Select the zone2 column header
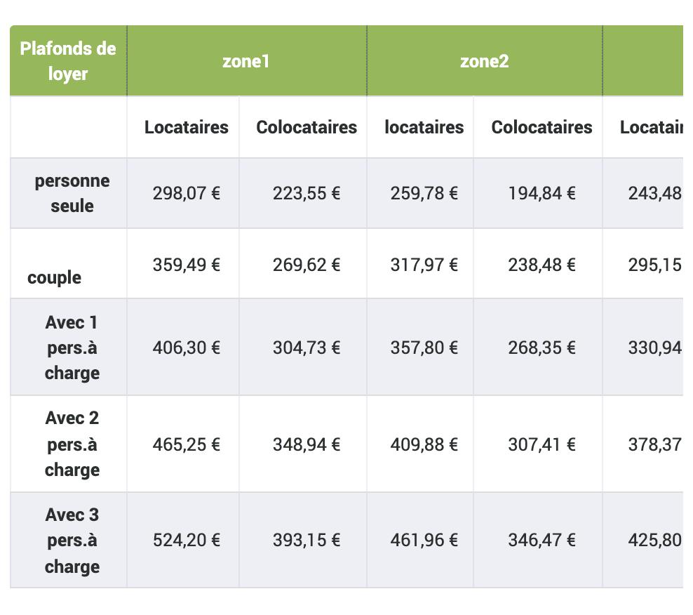693x615 pixels. (x=484, y=61)
